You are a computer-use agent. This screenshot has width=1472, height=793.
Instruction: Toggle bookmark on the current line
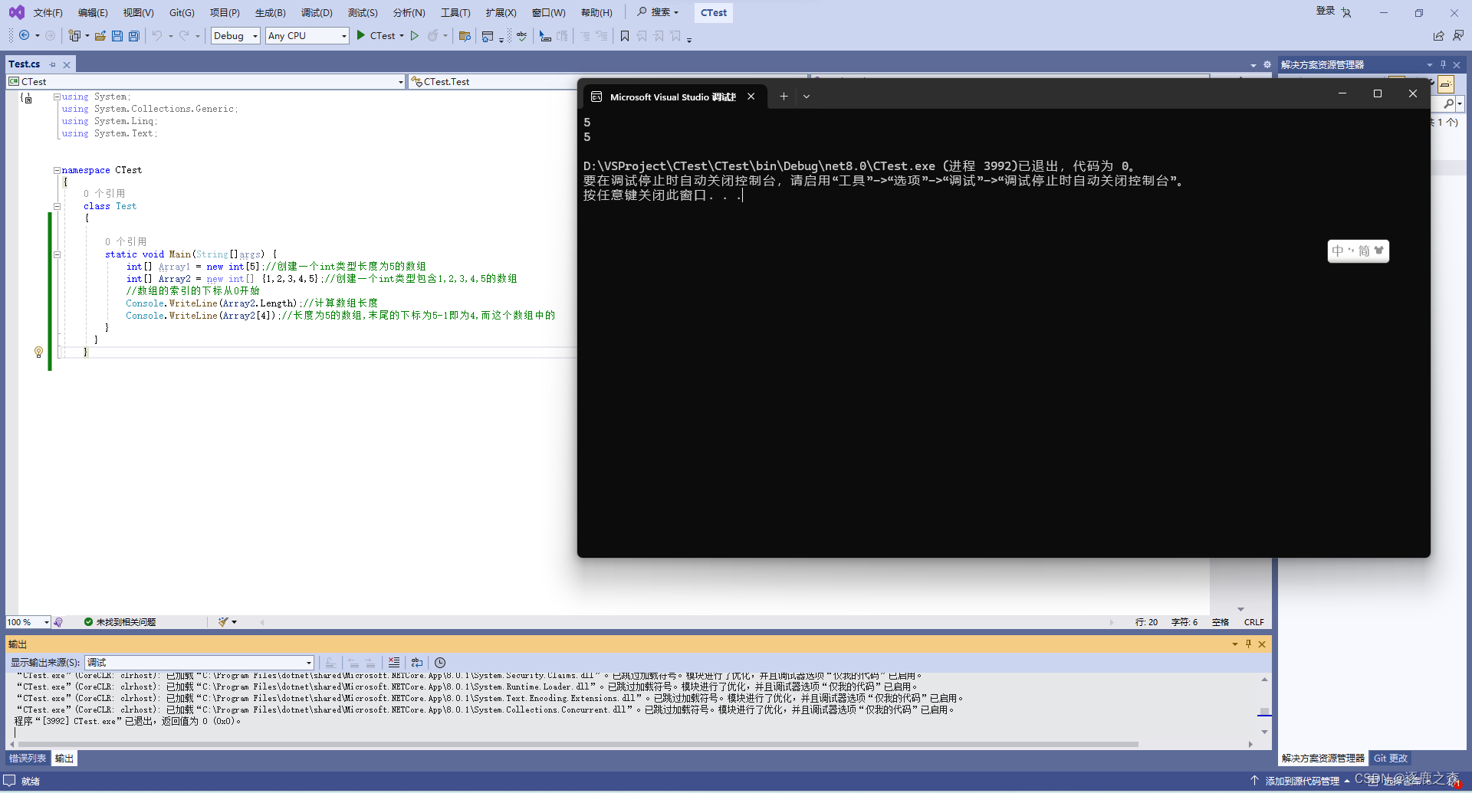pyautogui.click(x=625, y=35)
